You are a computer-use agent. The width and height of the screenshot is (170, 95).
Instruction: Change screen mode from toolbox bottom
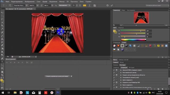tap(2, 88)
